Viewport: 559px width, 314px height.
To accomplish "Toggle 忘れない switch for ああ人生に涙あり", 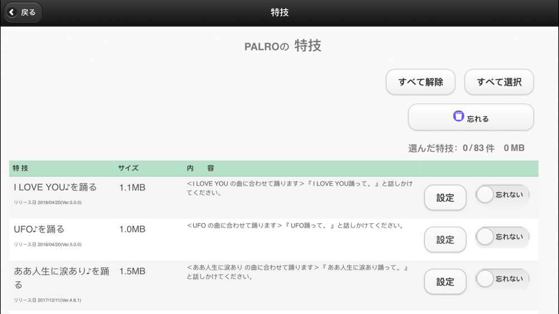I will 503,278.
